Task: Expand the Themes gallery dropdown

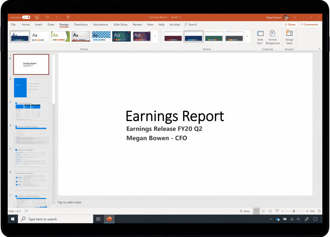Action: point(155,37)
